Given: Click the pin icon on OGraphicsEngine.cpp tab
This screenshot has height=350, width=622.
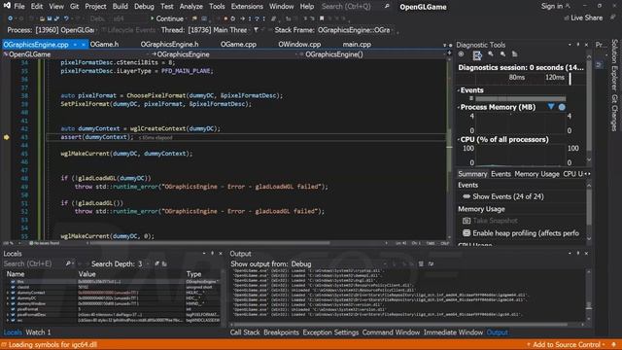Looking at the screenshot, I should pos(75,45).
